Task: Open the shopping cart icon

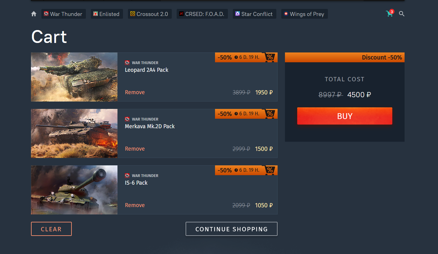Action: pos(389,14)
